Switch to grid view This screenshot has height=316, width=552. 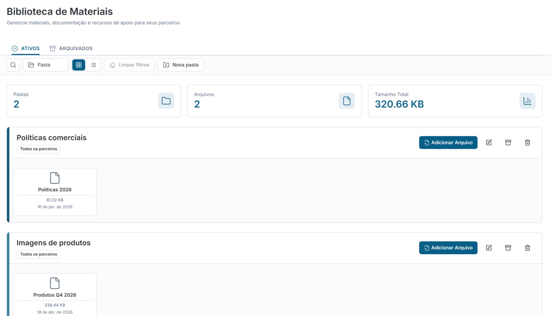click(78, 65)
